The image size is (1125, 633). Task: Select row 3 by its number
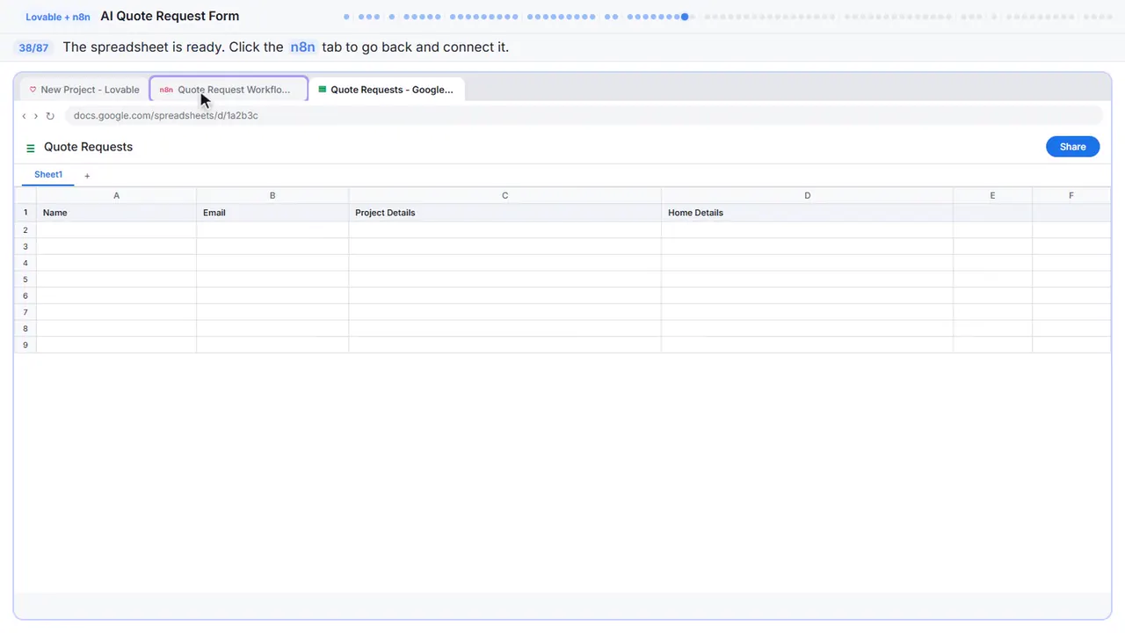coord(25,246)
